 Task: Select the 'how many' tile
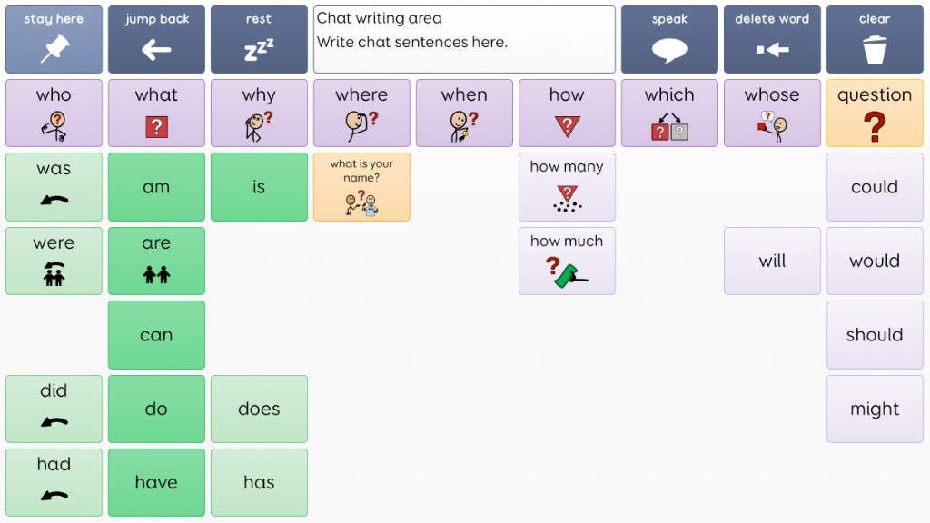(567, 187)
